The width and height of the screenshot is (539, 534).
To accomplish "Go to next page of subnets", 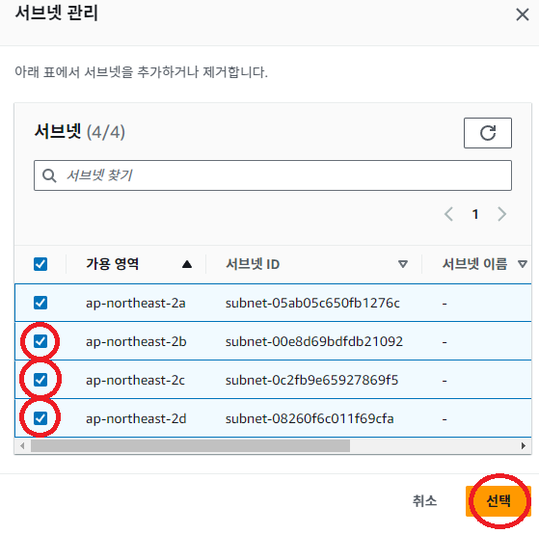I will point(501,214).
